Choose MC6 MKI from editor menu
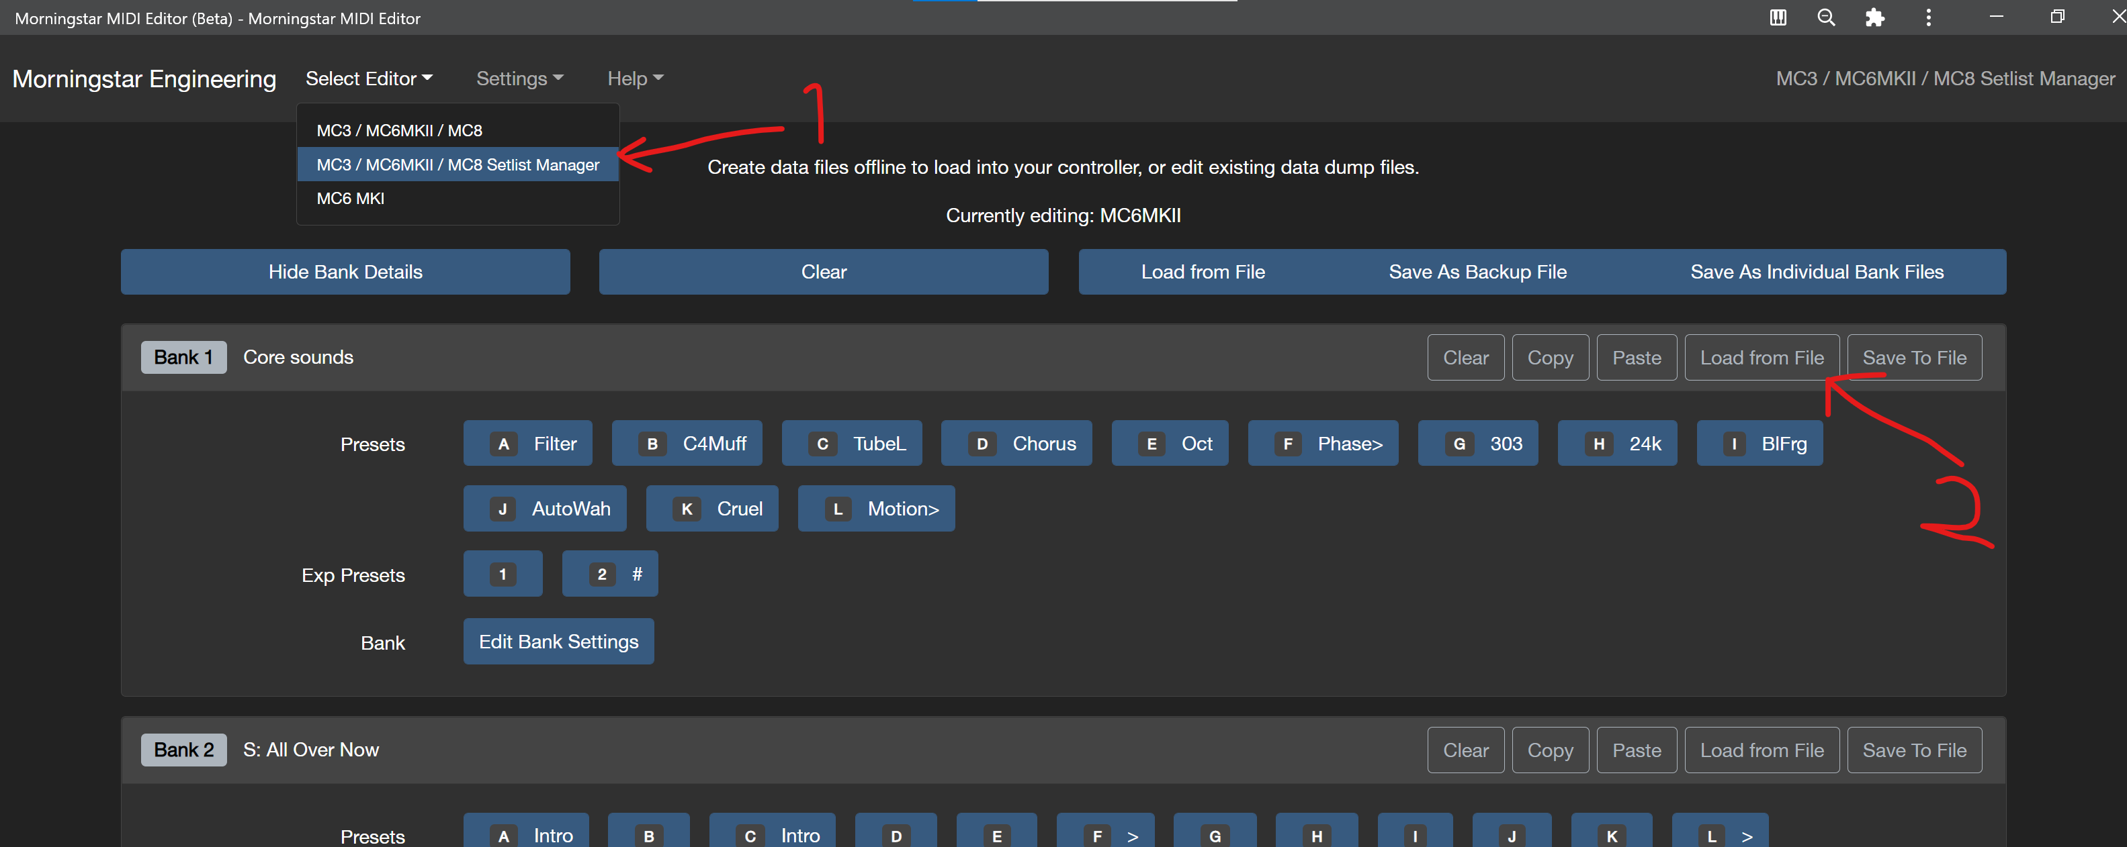The height and width of the screenshot is (847, 2127). [458, 198]
